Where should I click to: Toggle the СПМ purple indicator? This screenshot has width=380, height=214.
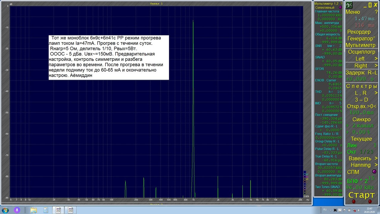click(x=374, y=171)
